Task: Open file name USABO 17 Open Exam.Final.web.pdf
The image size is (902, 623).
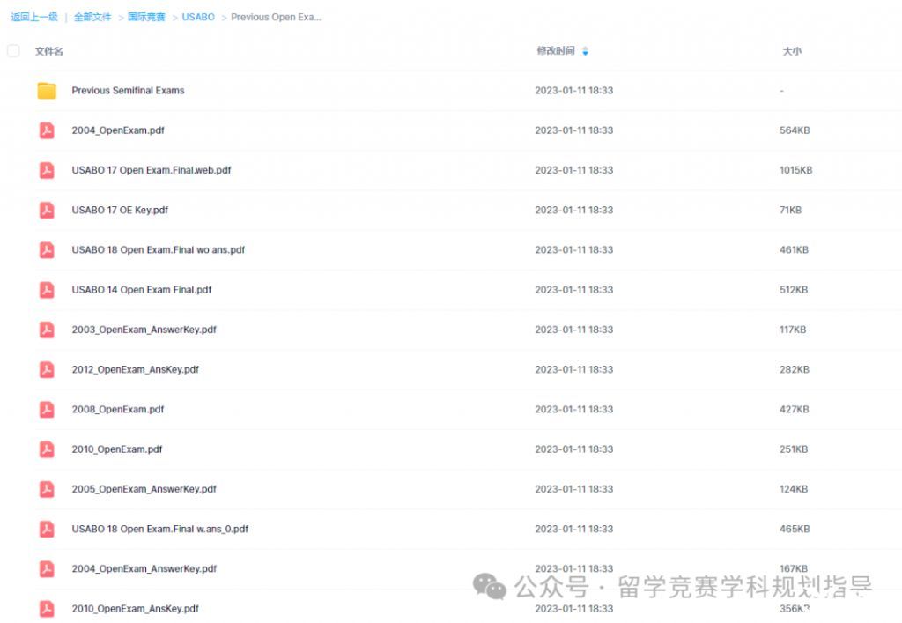Action: point(152,170)
